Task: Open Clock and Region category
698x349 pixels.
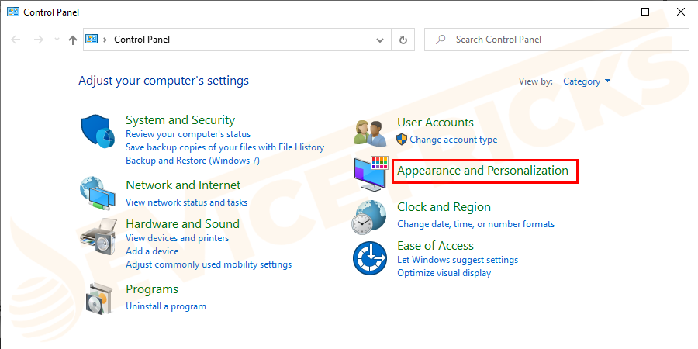Action: (x=444, y=207)
